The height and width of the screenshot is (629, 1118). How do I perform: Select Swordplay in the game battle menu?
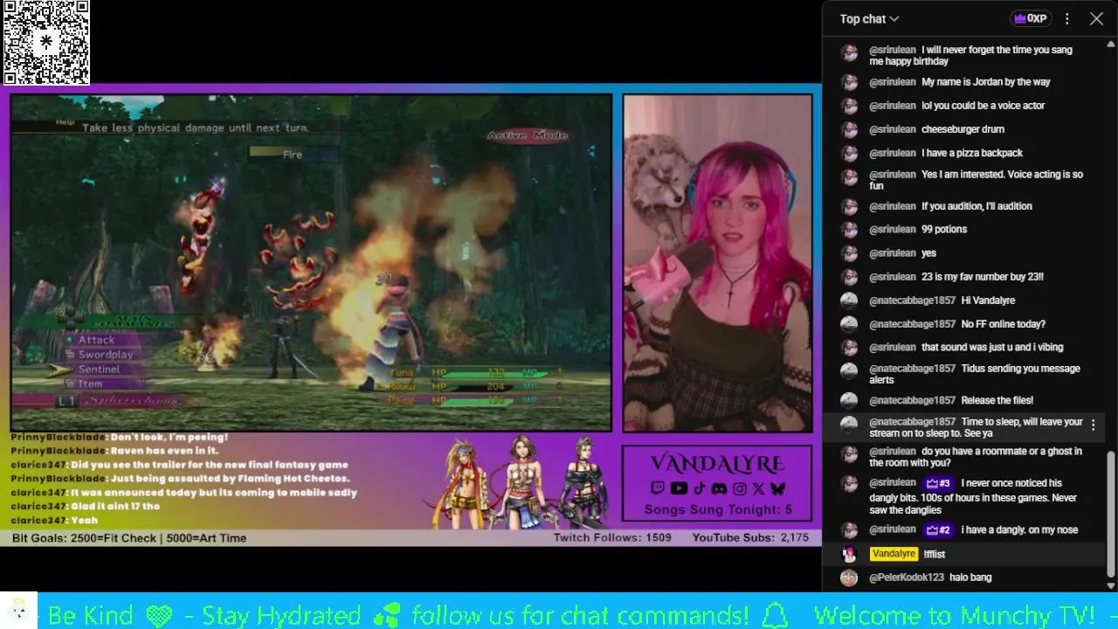click(106, 355)
